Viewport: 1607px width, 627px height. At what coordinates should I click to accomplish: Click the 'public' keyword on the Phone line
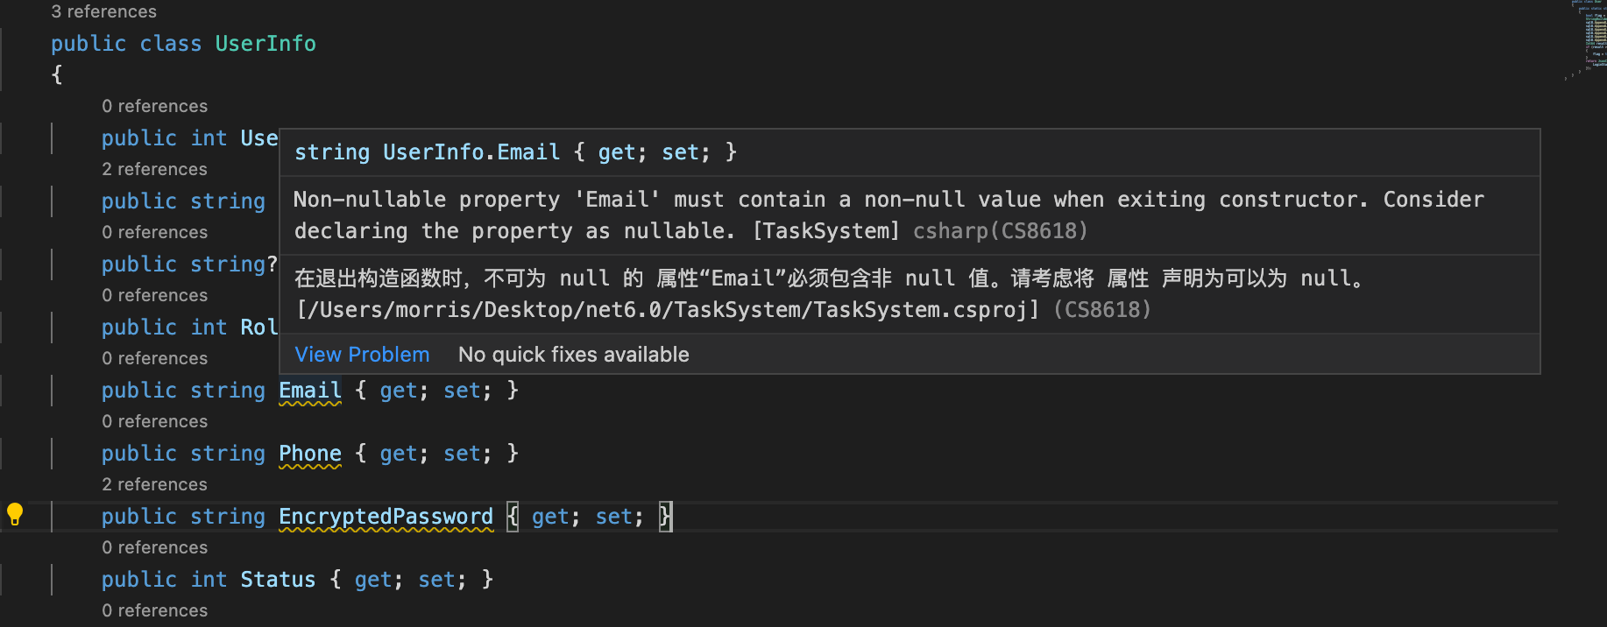[x=139, y=454]
